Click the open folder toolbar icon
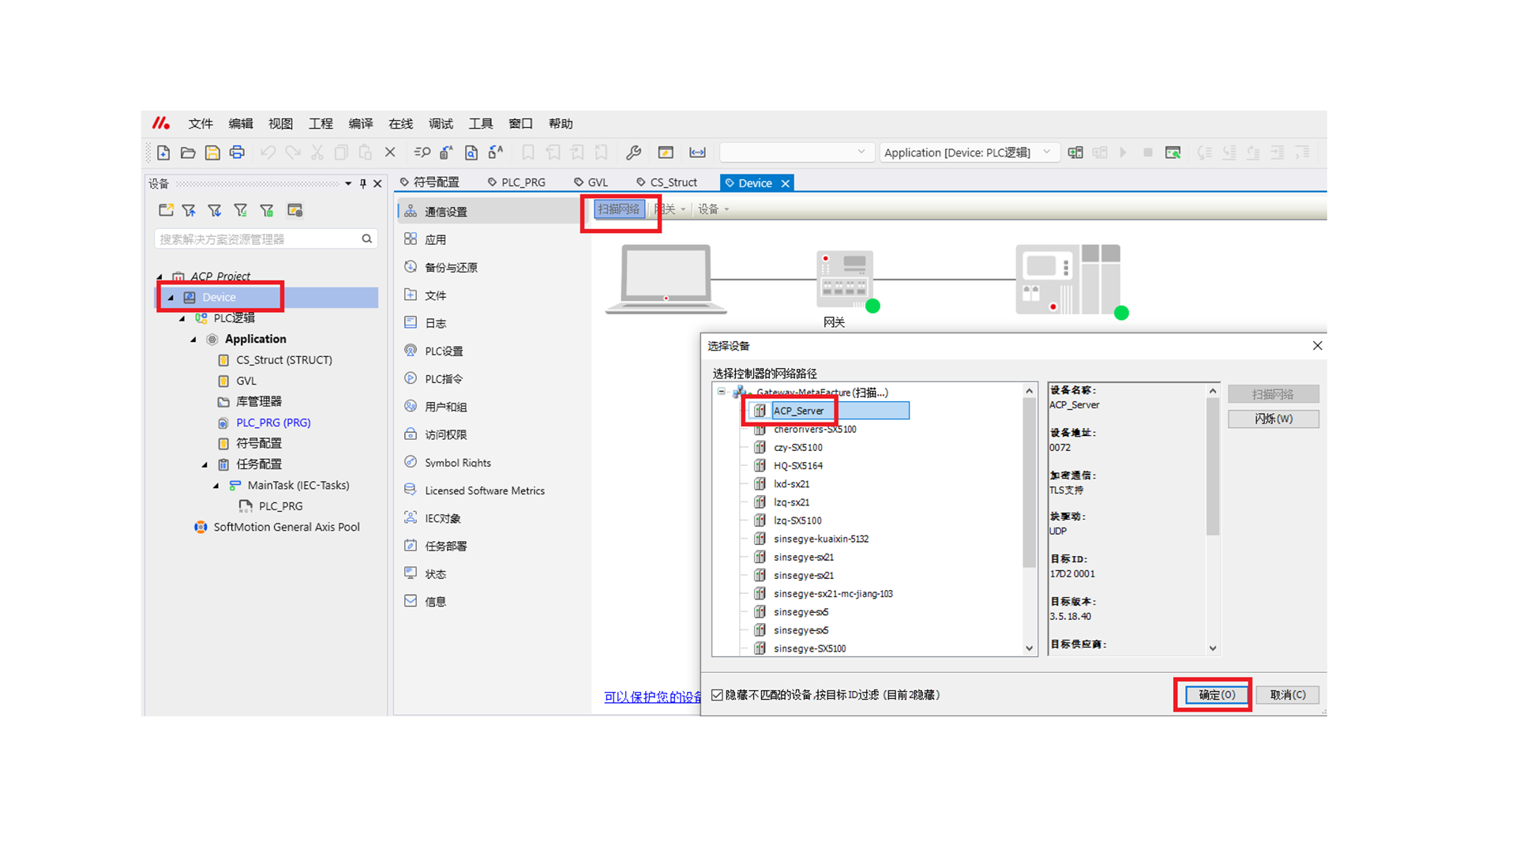1516x853 pixels. point(188,152)
